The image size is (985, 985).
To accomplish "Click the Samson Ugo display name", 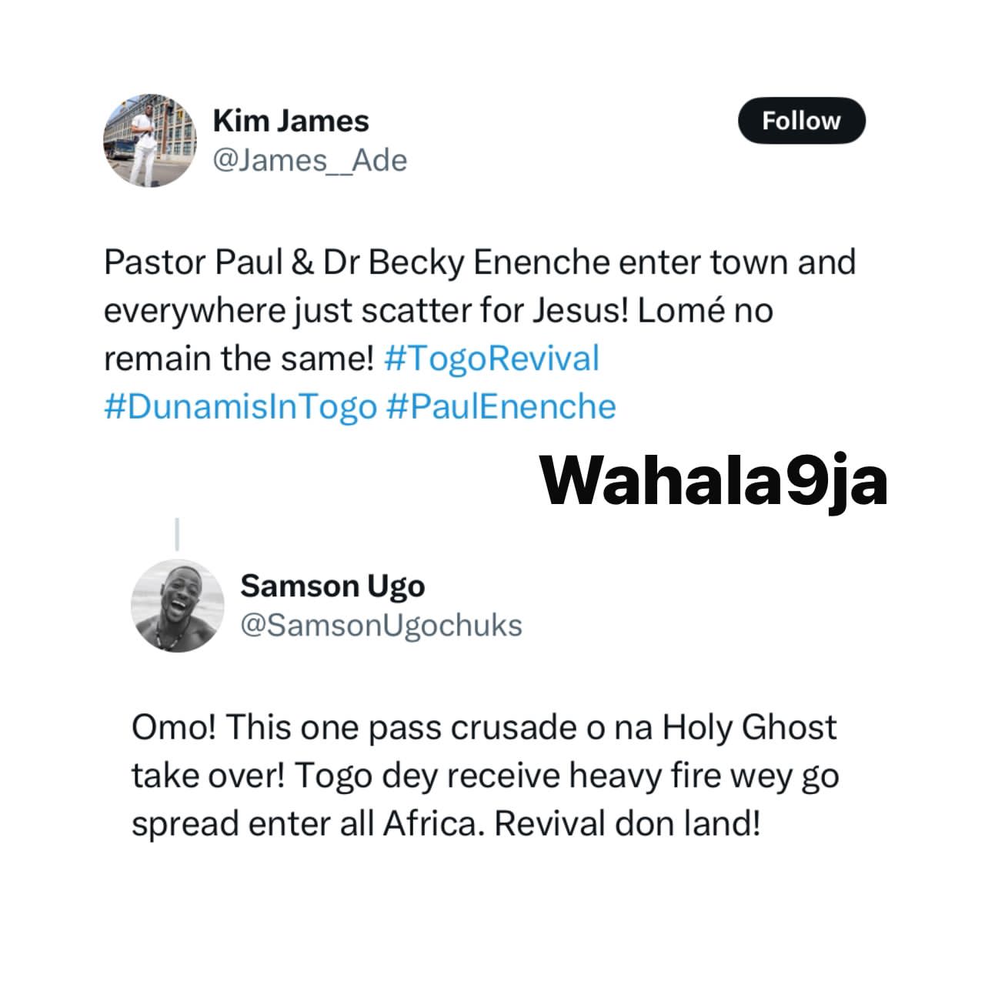I will click(332, 586).
